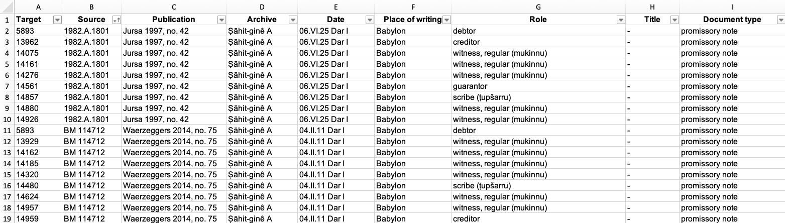Select row 7 header
Image resolution: width=785 pixels, height=223 pixels.
point(7,86)
